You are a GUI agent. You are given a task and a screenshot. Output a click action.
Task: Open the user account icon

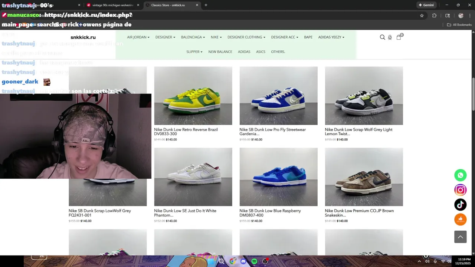click(x=390, y=37)
